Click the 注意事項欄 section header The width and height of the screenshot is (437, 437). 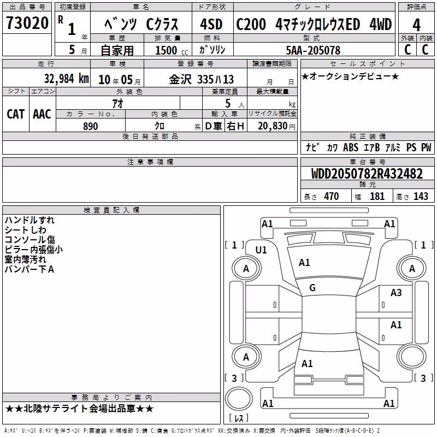[x=150, y=162]
